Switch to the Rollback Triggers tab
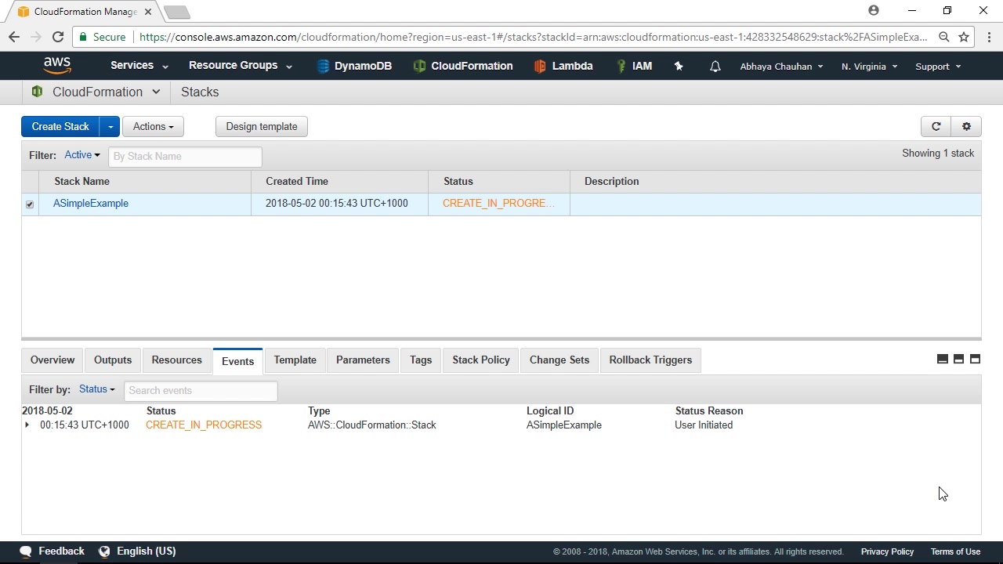 [x=650, y=360]
